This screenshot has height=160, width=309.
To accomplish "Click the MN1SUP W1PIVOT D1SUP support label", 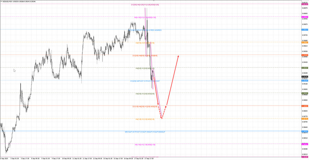I will click(145, 132).
